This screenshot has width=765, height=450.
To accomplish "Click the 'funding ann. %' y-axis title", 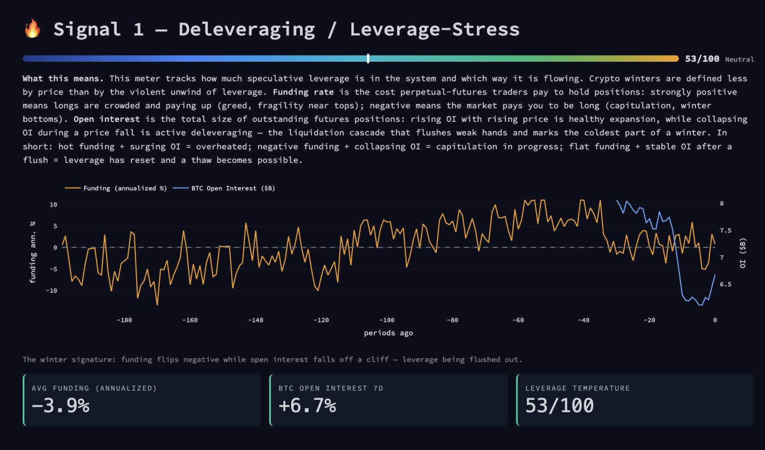I will coord(32,252).
